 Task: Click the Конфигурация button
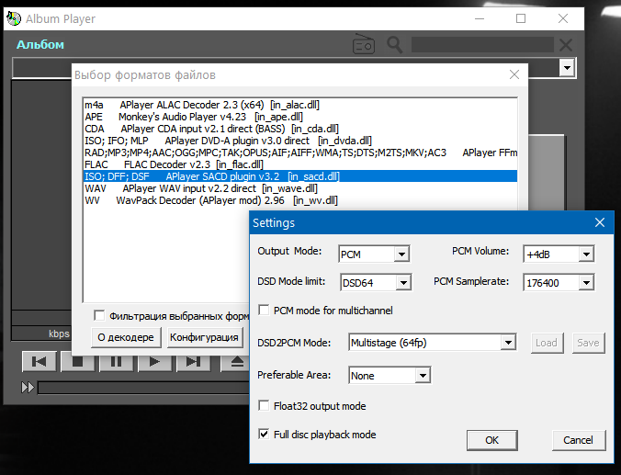(x=204, y=337)
